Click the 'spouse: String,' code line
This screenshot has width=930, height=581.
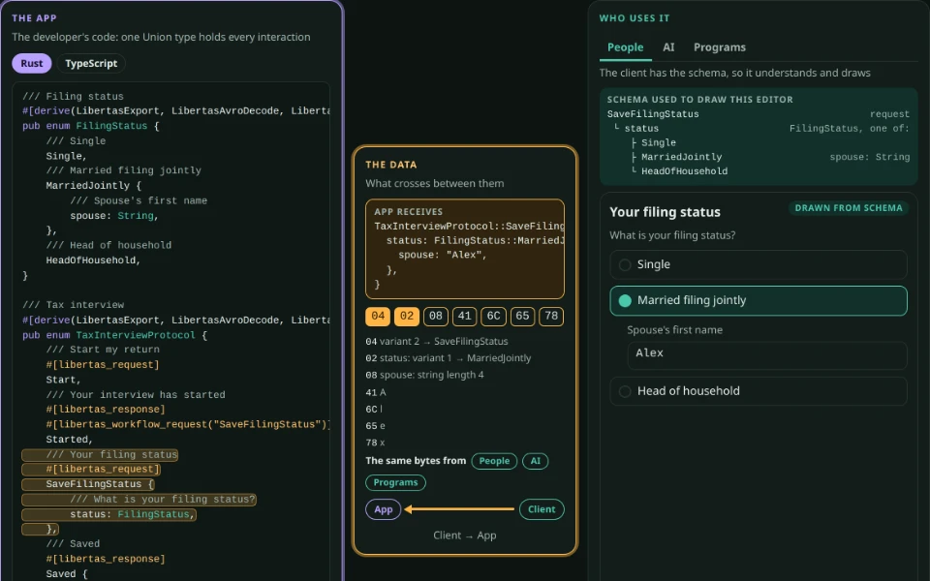point(114,216)
